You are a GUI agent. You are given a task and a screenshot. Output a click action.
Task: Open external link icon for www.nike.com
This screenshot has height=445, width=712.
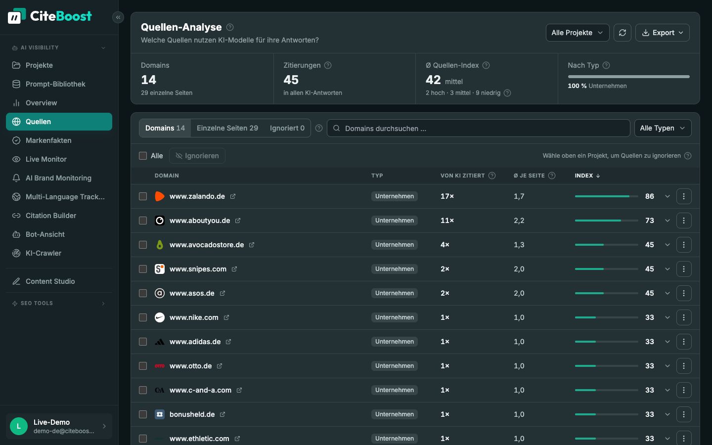click(x=226, y=317)
